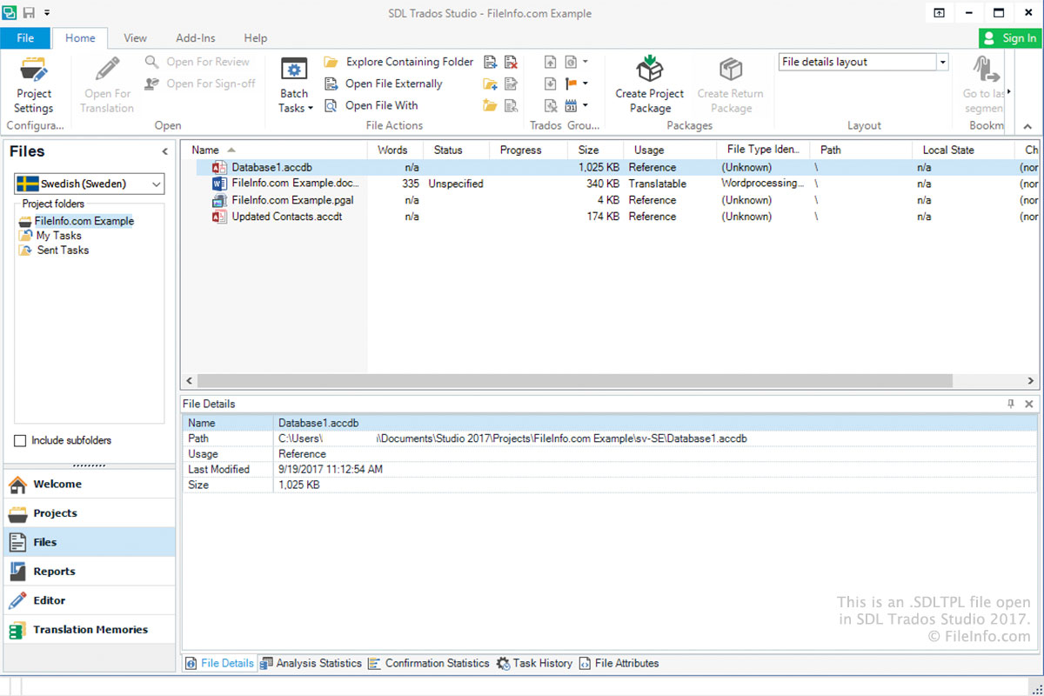Click the clock document icon in the ribbon
The height and width of the screenshot is (696, 1044).
pos(572,62)
